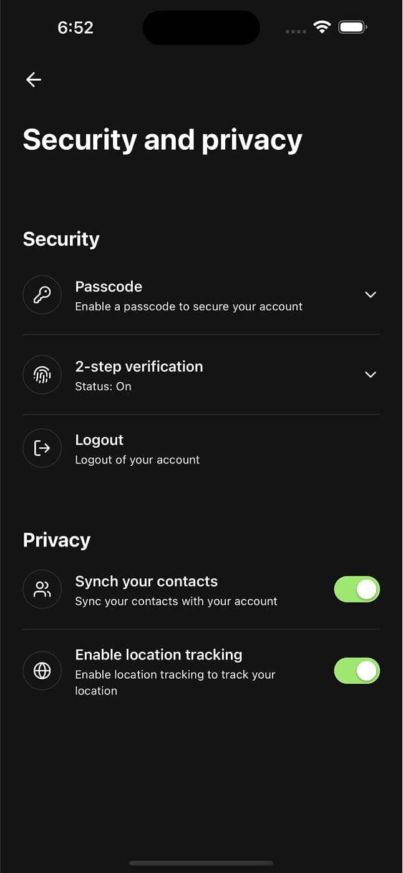Click the battery indicator in status bar
Image resolution: width=403 pixels, height=873 pixels.
(x=352, y=27)
